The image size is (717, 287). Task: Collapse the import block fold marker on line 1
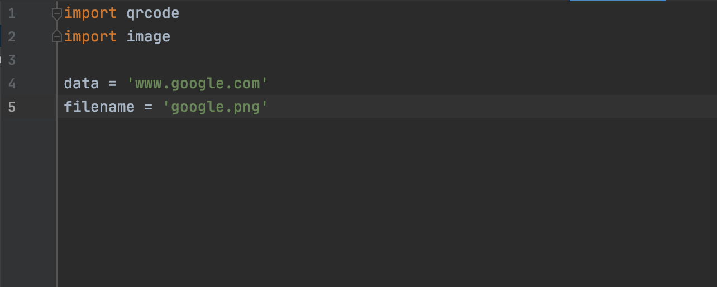[56, 13]
